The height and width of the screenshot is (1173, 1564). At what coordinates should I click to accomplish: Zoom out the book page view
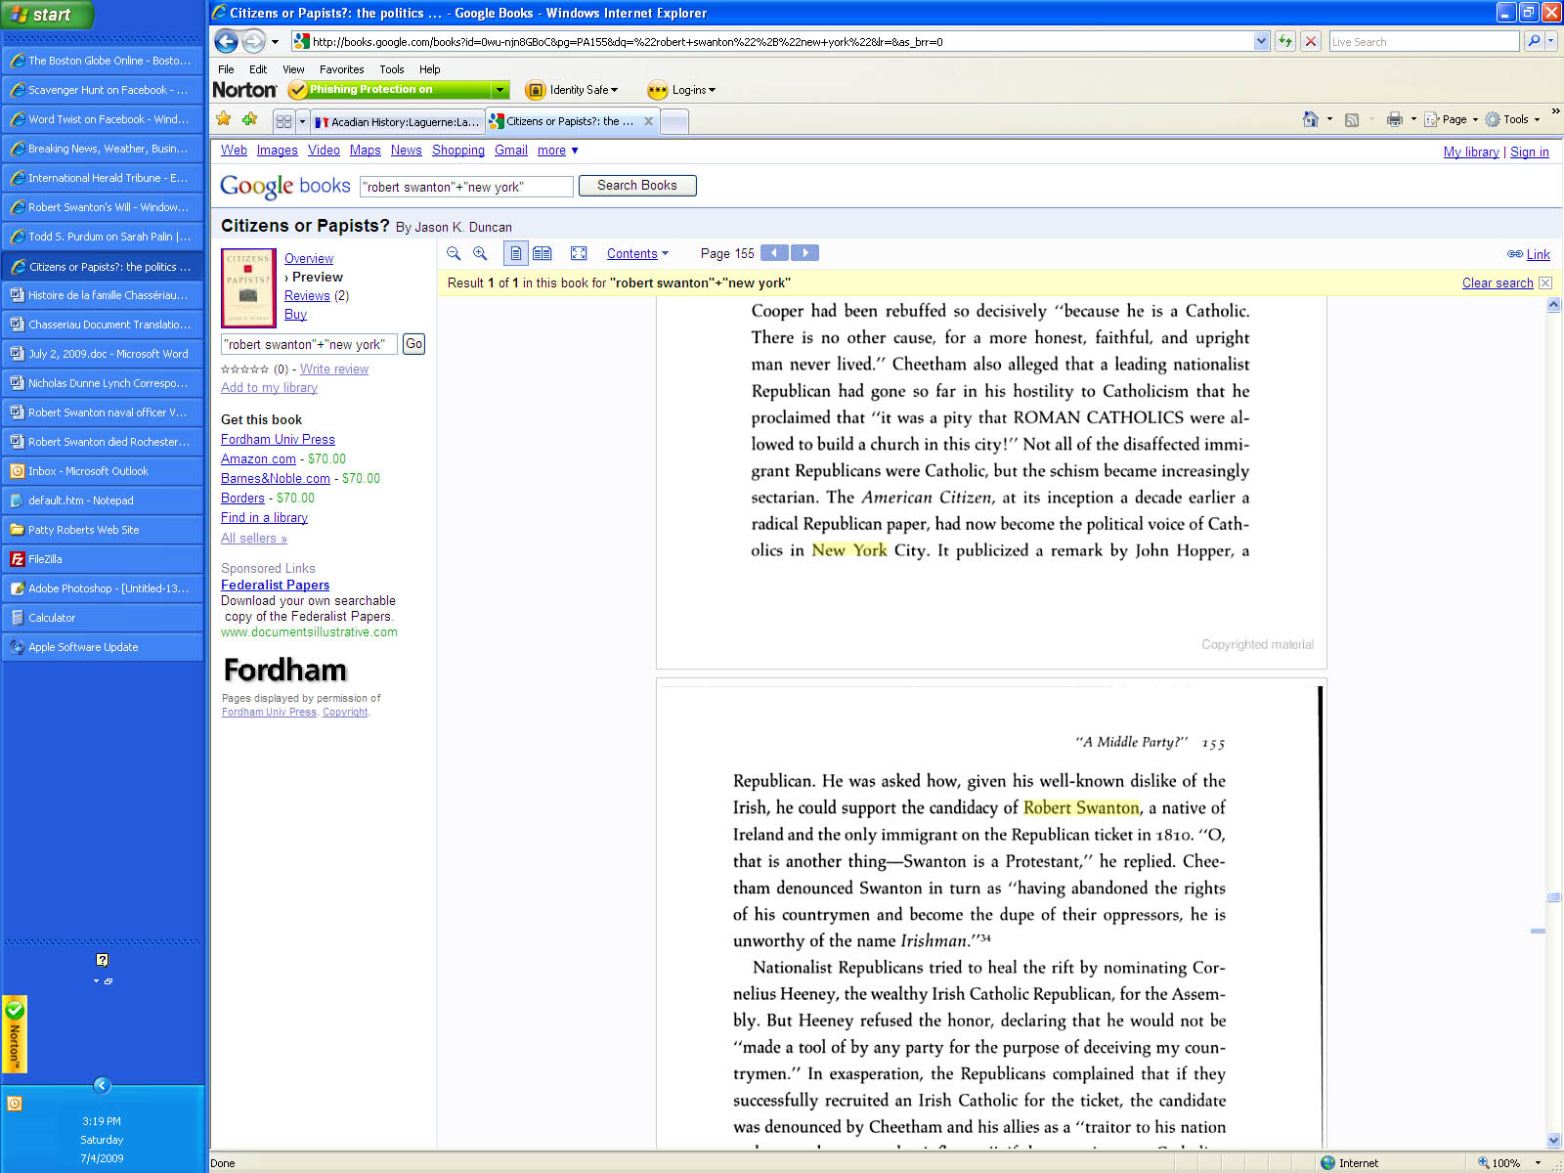454,253
